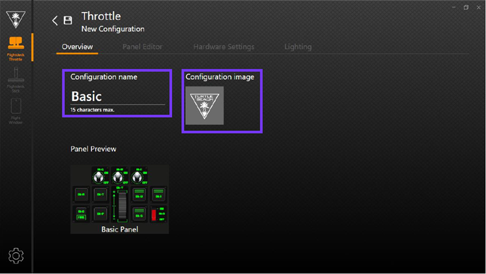486x274 pixels.
Task: Save configuration with the floppy disk icon
Action: coord(68,21)
